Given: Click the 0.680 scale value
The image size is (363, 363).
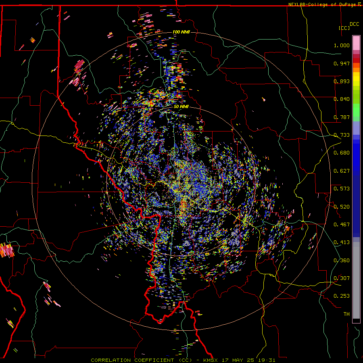Looking at the screenshot, I should pos(342,153).
